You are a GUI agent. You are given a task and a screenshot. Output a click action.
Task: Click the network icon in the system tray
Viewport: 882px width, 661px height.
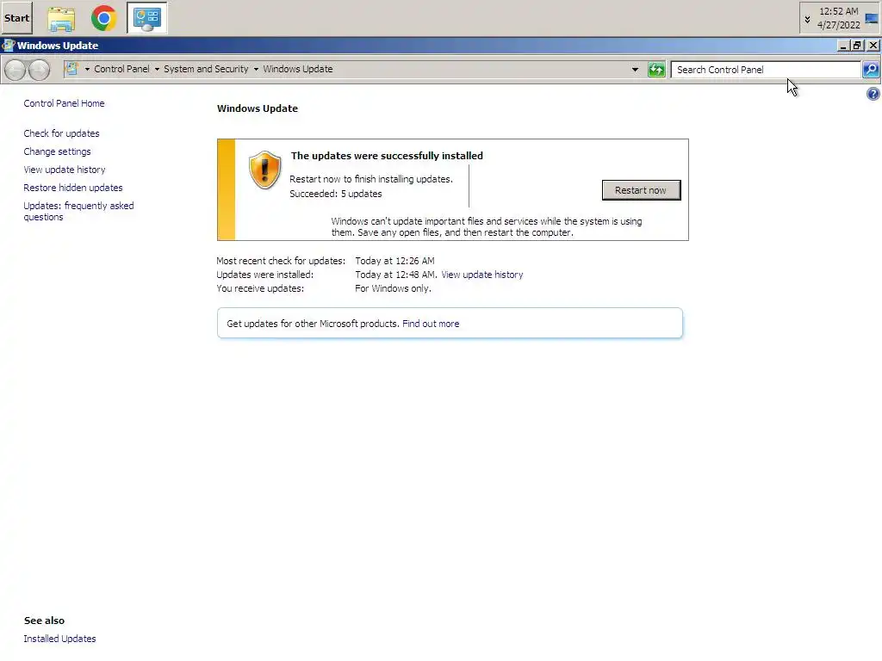pyautogui.click(x=872, y=19)
